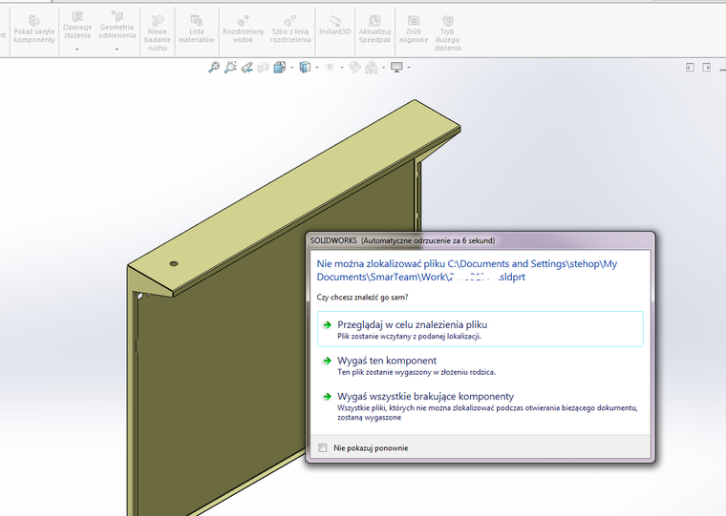This screenshot has height=516, width=726.
Task: Click Section View icon
Action: [263, 68]
